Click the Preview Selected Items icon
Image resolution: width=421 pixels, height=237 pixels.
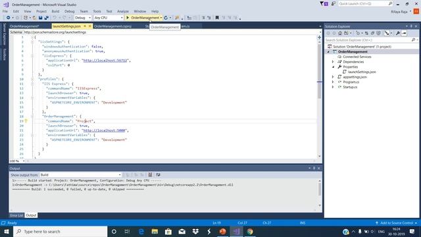[x=404, y=33]
